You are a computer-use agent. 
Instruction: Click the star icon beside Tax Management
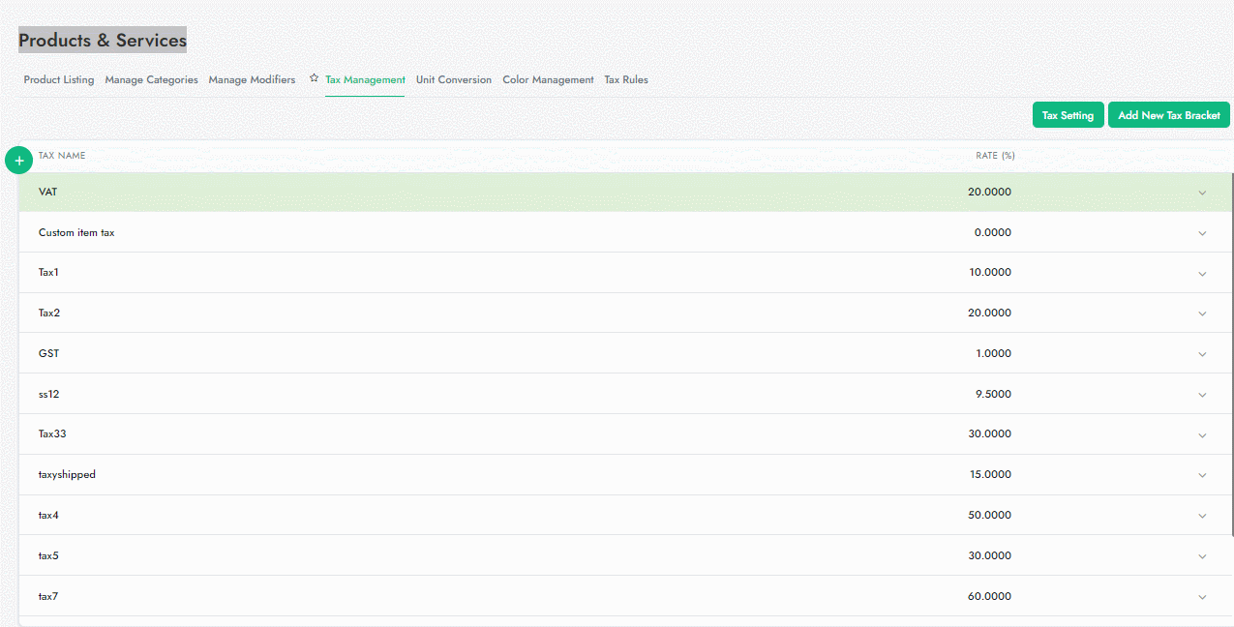click(314, 78)
